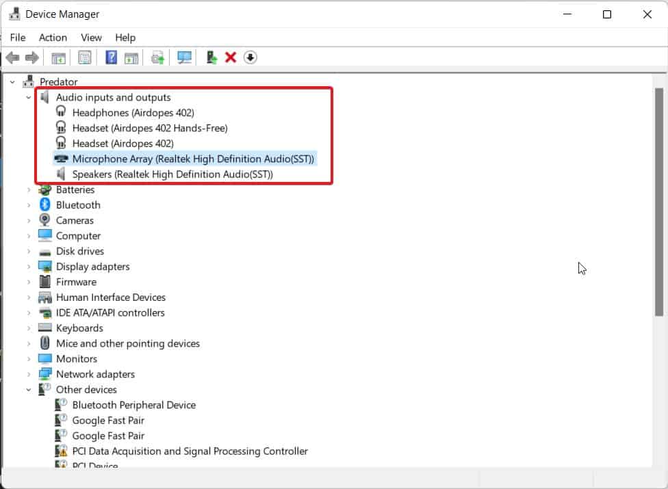
Task: Open the File menu
Action: 18,38
